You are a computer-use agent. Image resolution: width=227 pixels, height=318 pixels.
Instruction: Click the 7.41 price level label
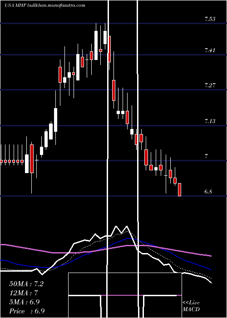tap(210, 50)
